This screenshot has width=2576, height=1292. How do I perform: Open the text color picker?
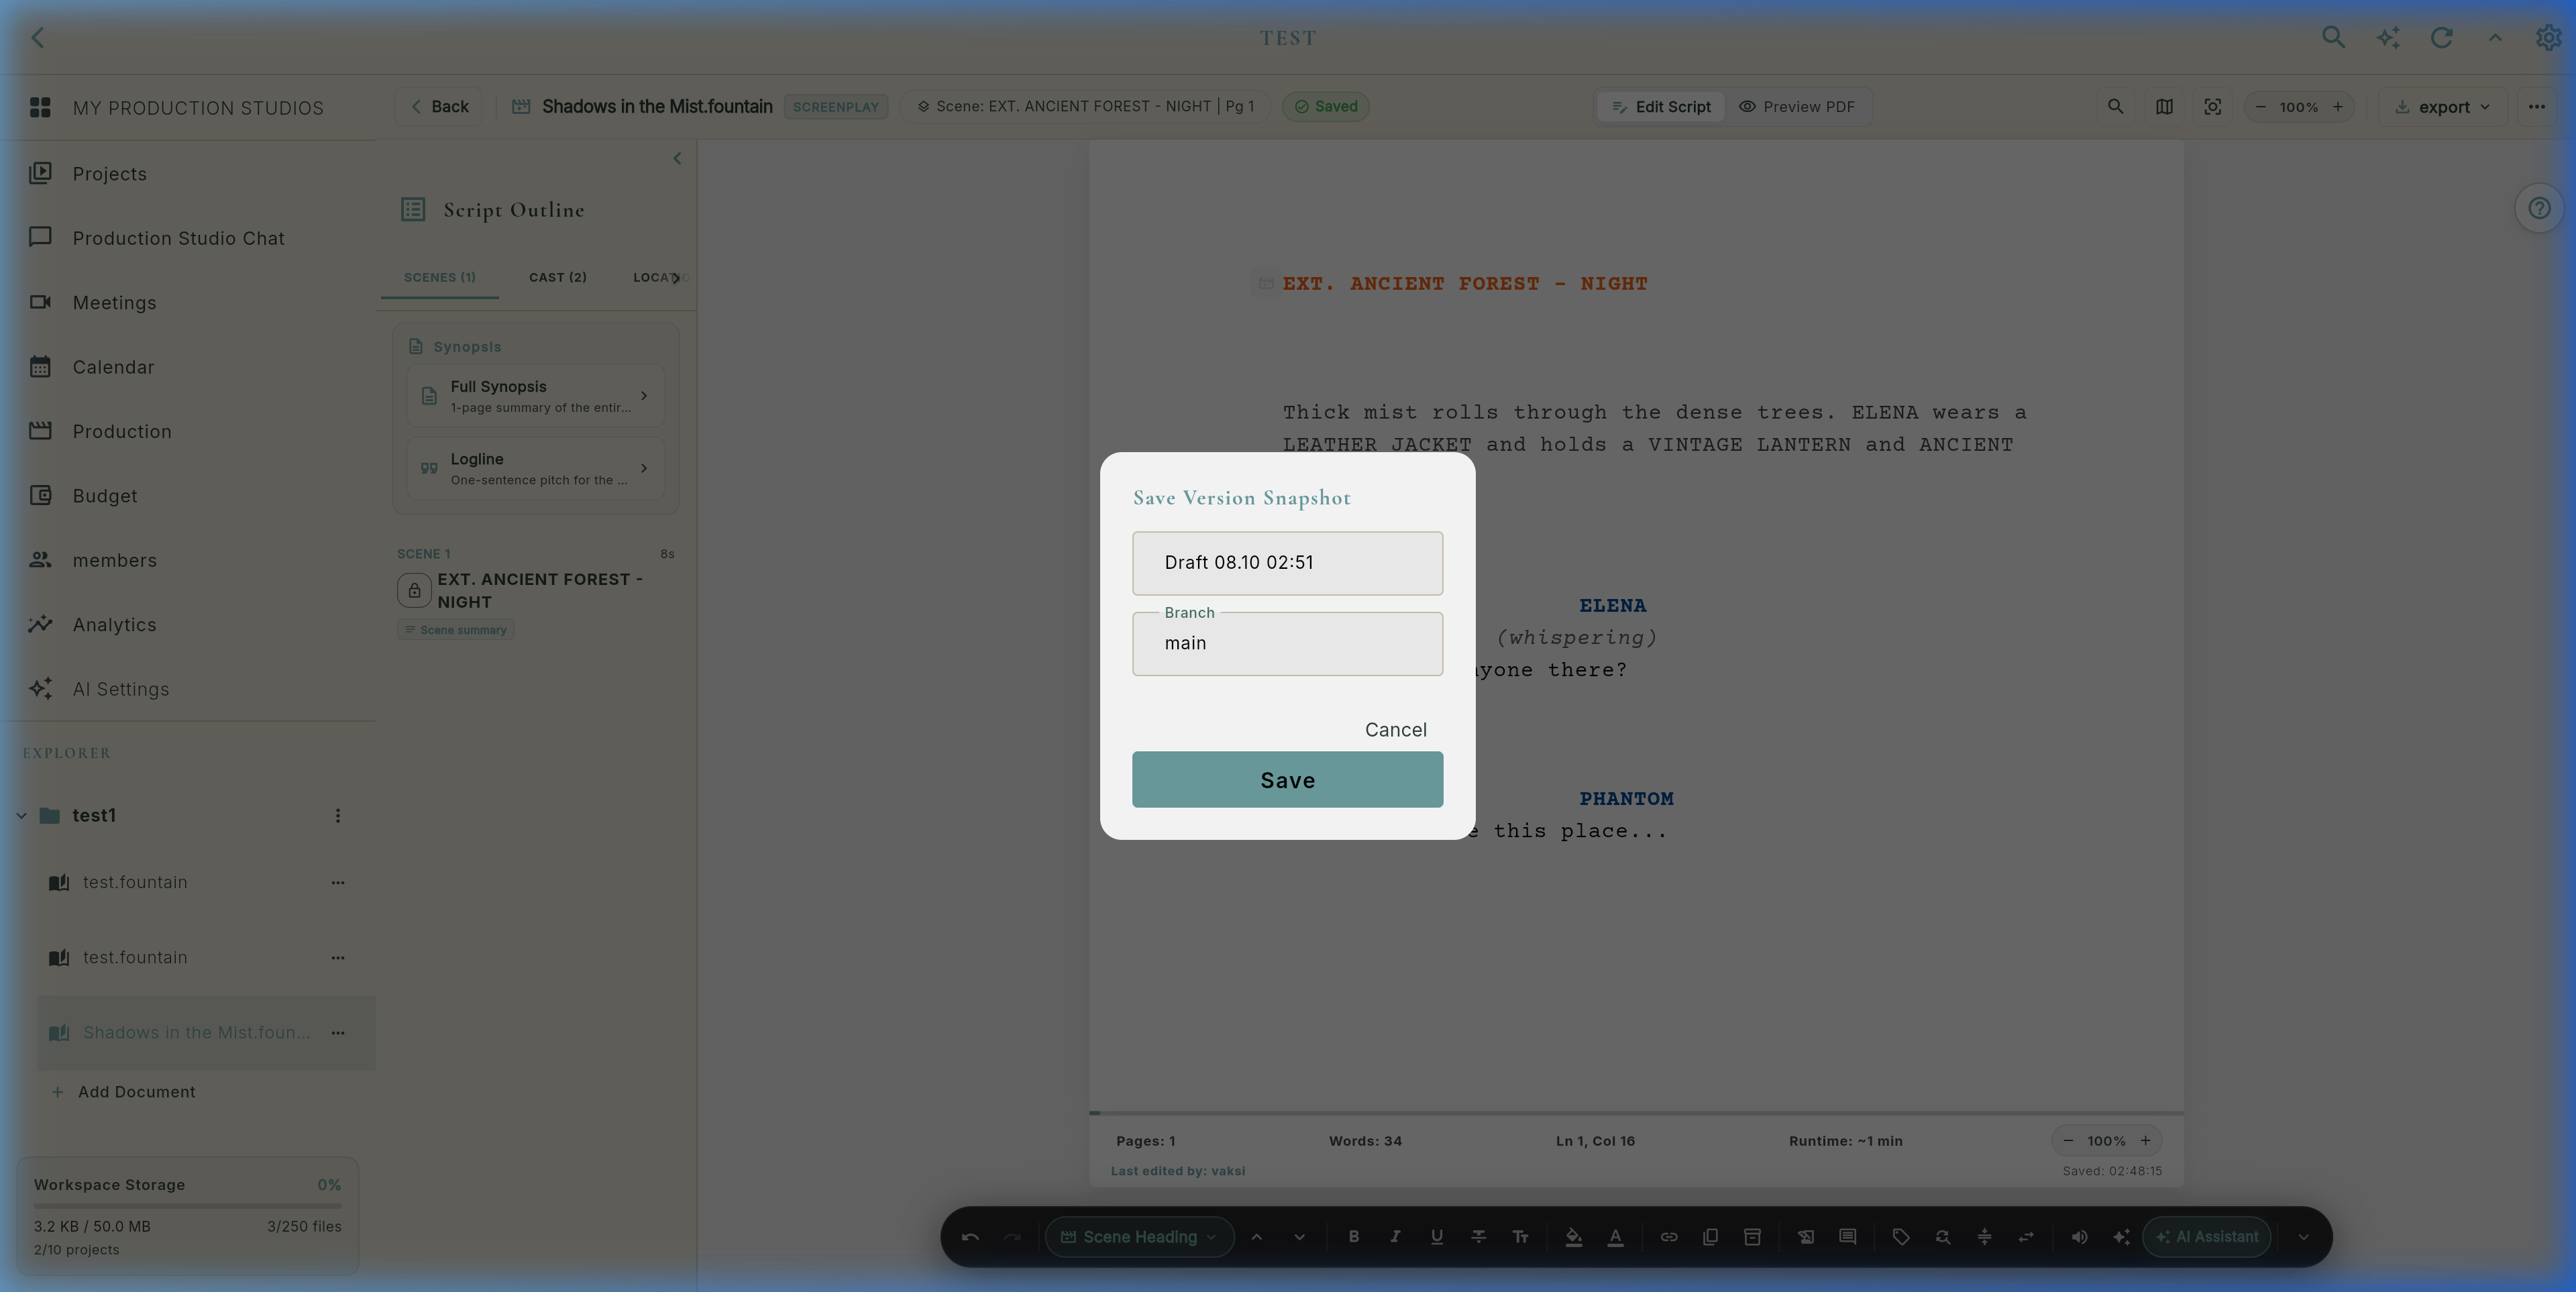(x=1615, y=1237)
